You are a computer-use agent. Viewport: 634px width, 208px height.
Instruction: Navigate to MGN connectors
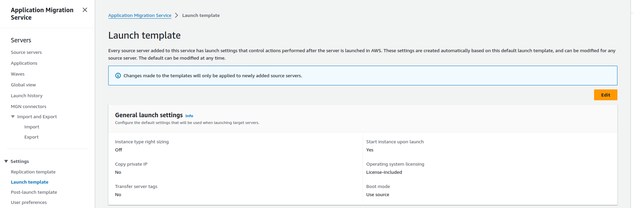point(28,106)
